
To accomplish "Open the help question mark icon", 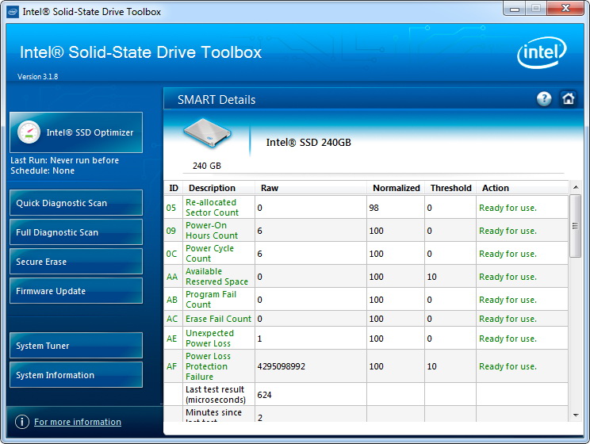I will coord(544,99).
